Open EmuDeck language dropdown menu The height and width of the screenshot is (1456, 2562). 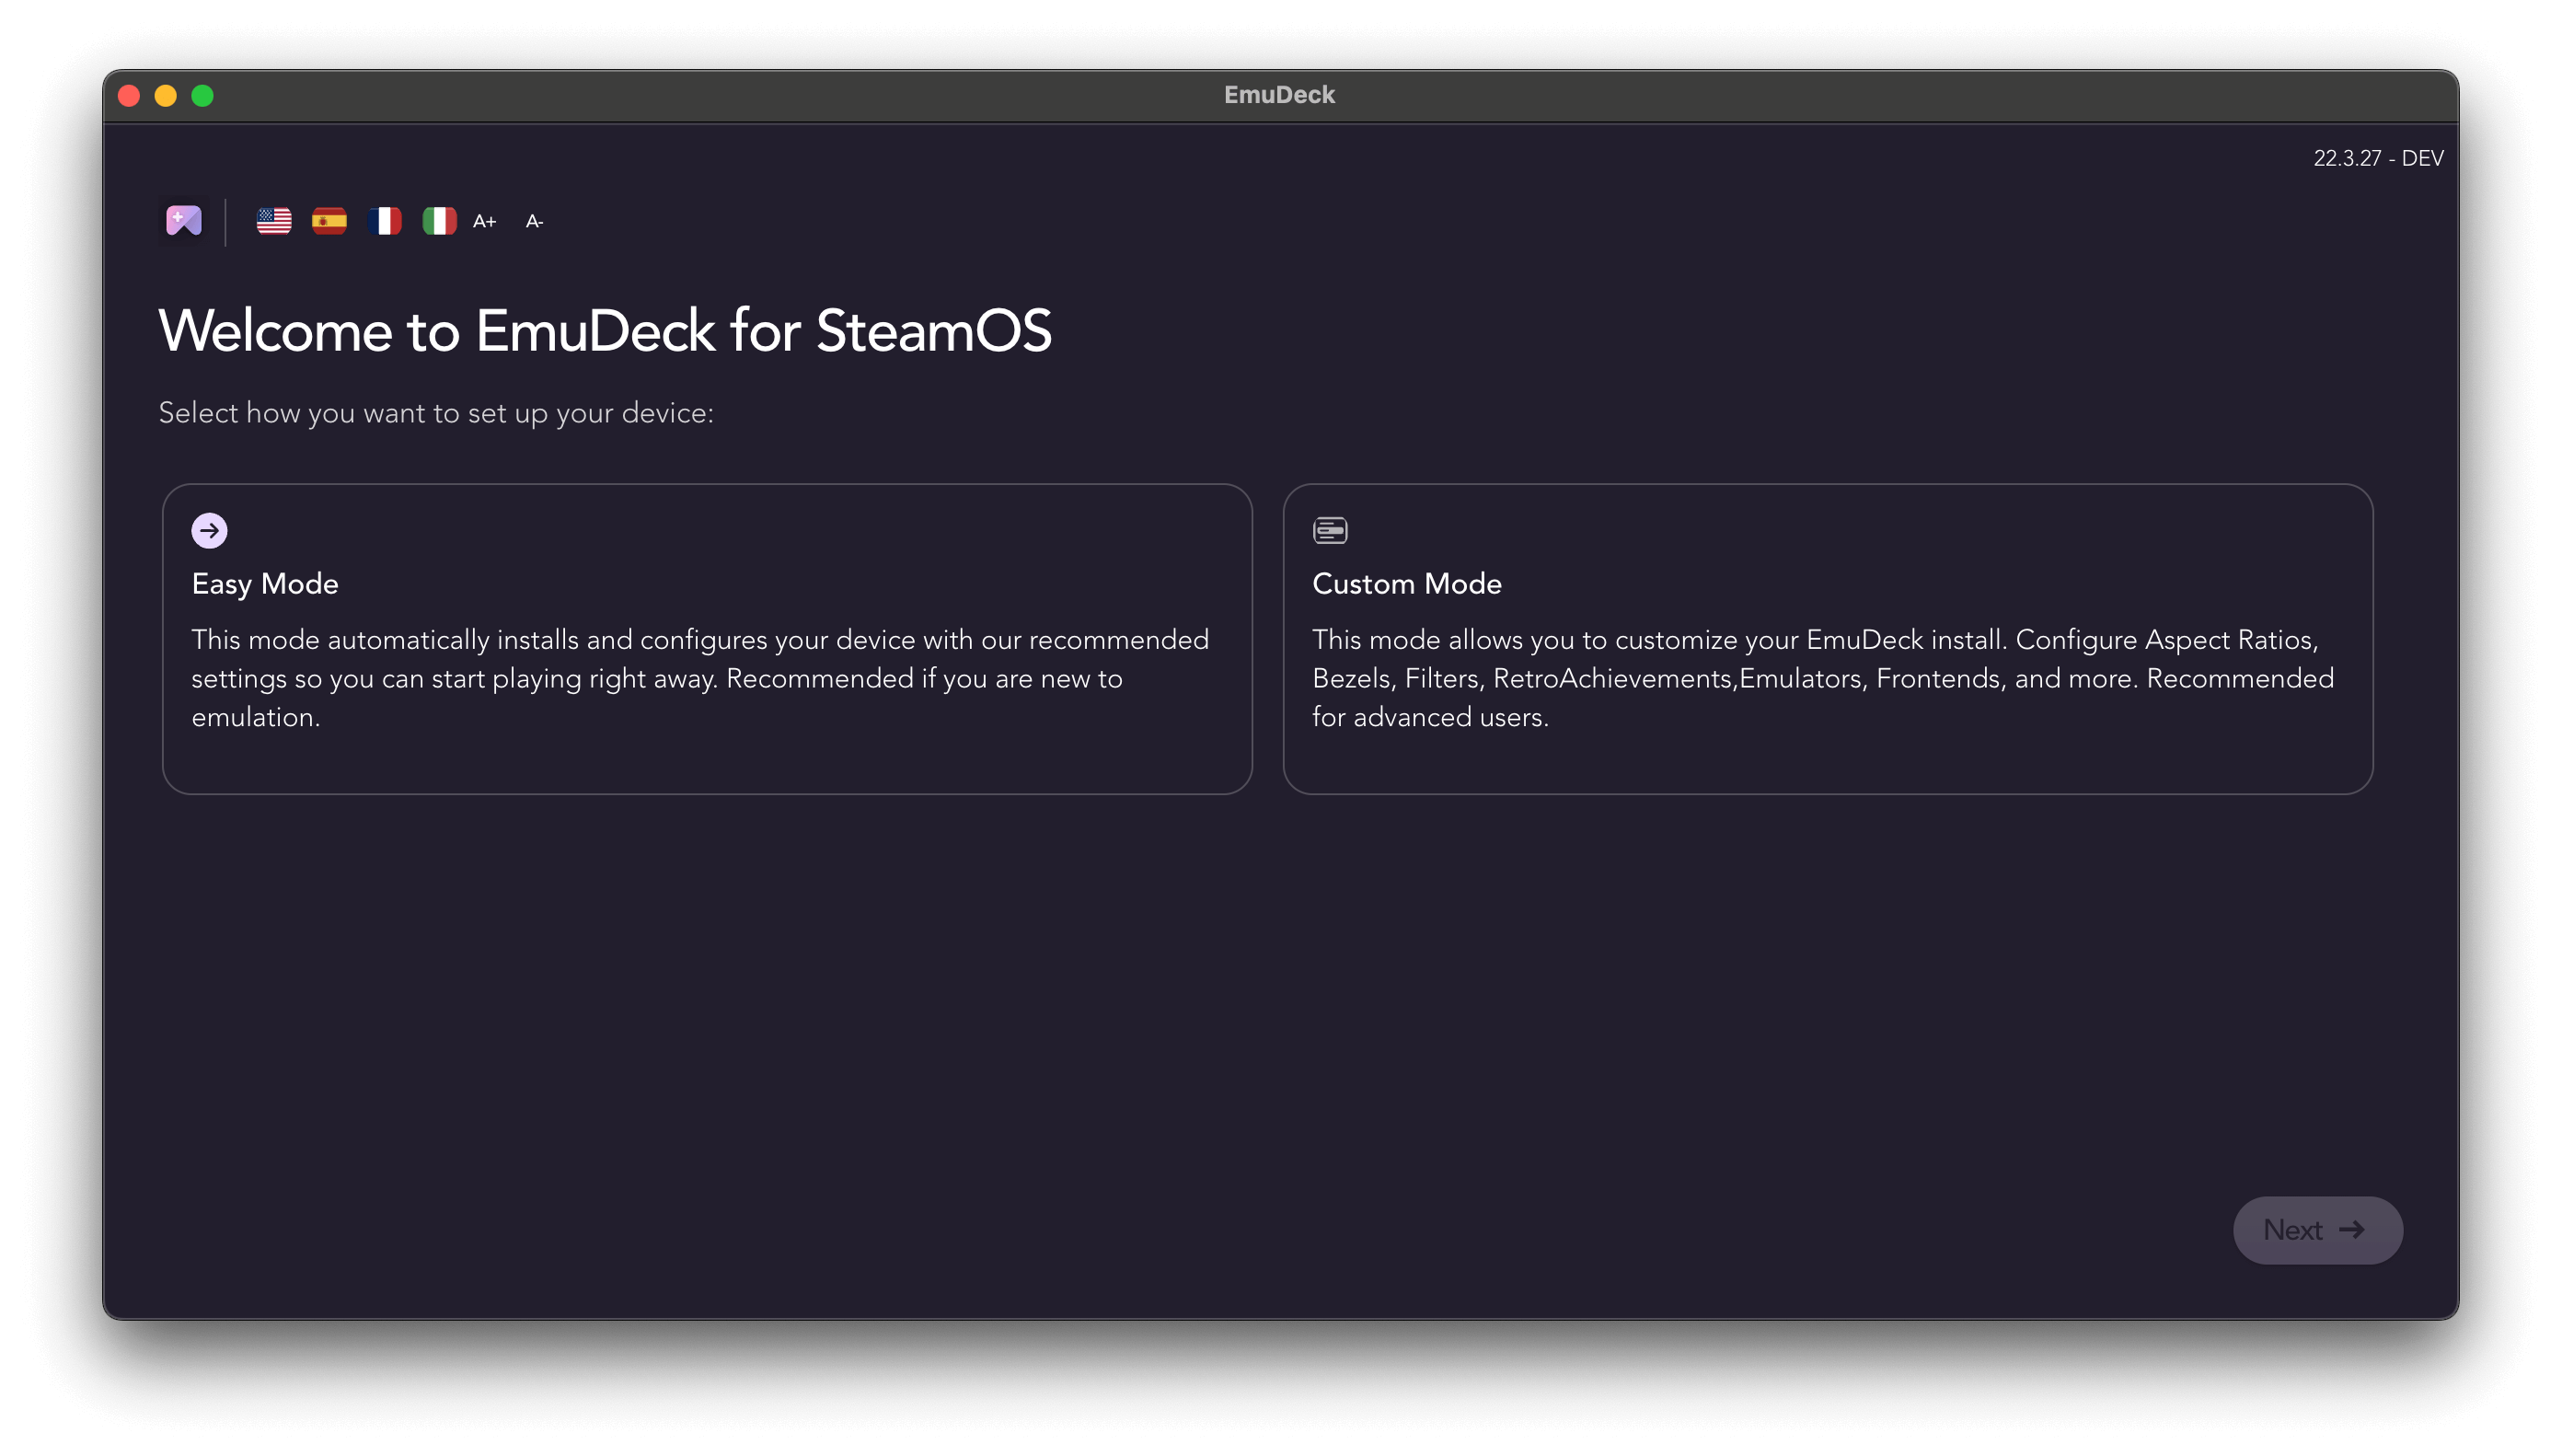[x=272, y=218]
